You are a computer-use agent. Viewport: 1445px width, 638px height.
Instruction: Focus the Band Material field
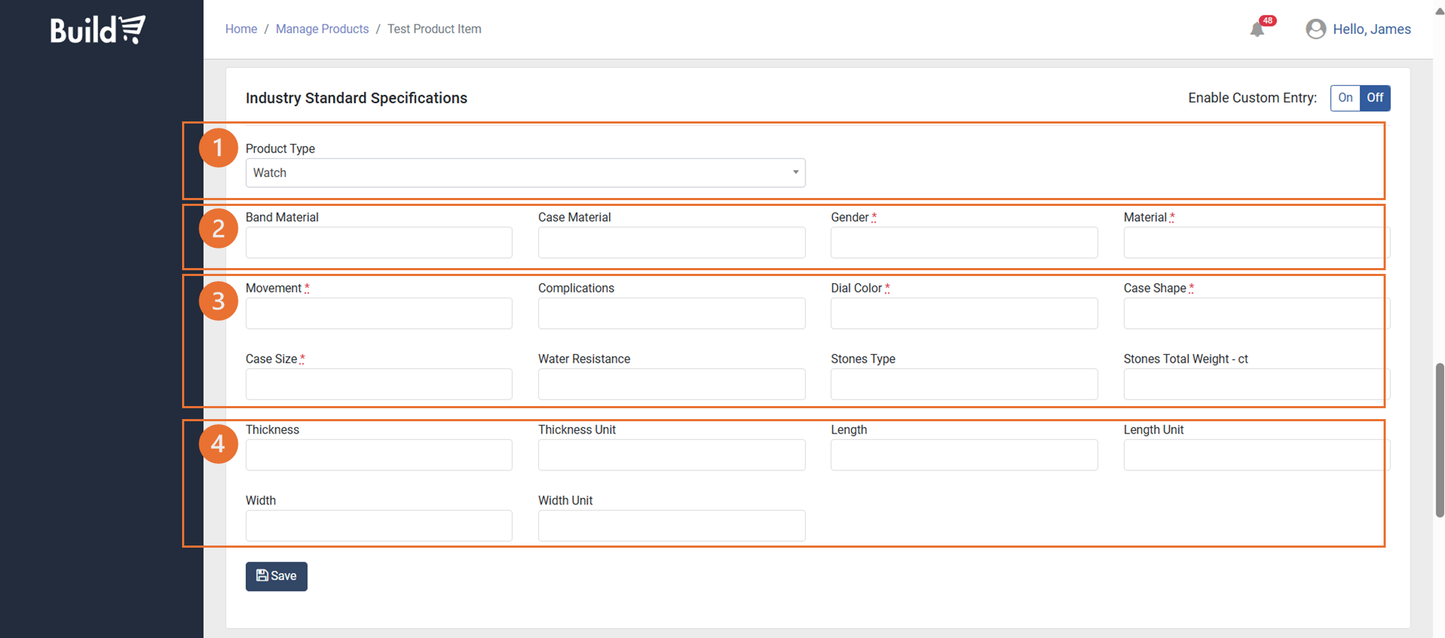(x=379, y=243)
